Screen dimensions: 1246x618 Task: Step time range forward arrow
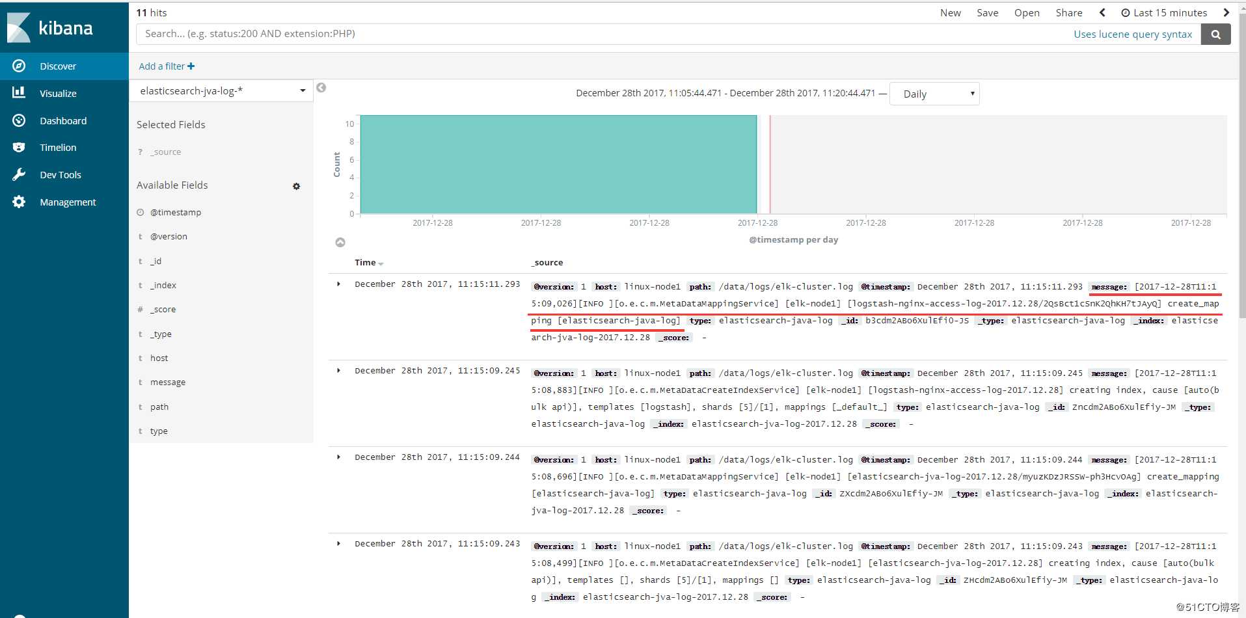coord(1226,12)
